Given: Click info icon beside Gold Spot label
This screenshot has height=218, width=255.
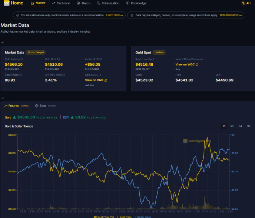Looking at the screenshot, I should coord(59,59).
